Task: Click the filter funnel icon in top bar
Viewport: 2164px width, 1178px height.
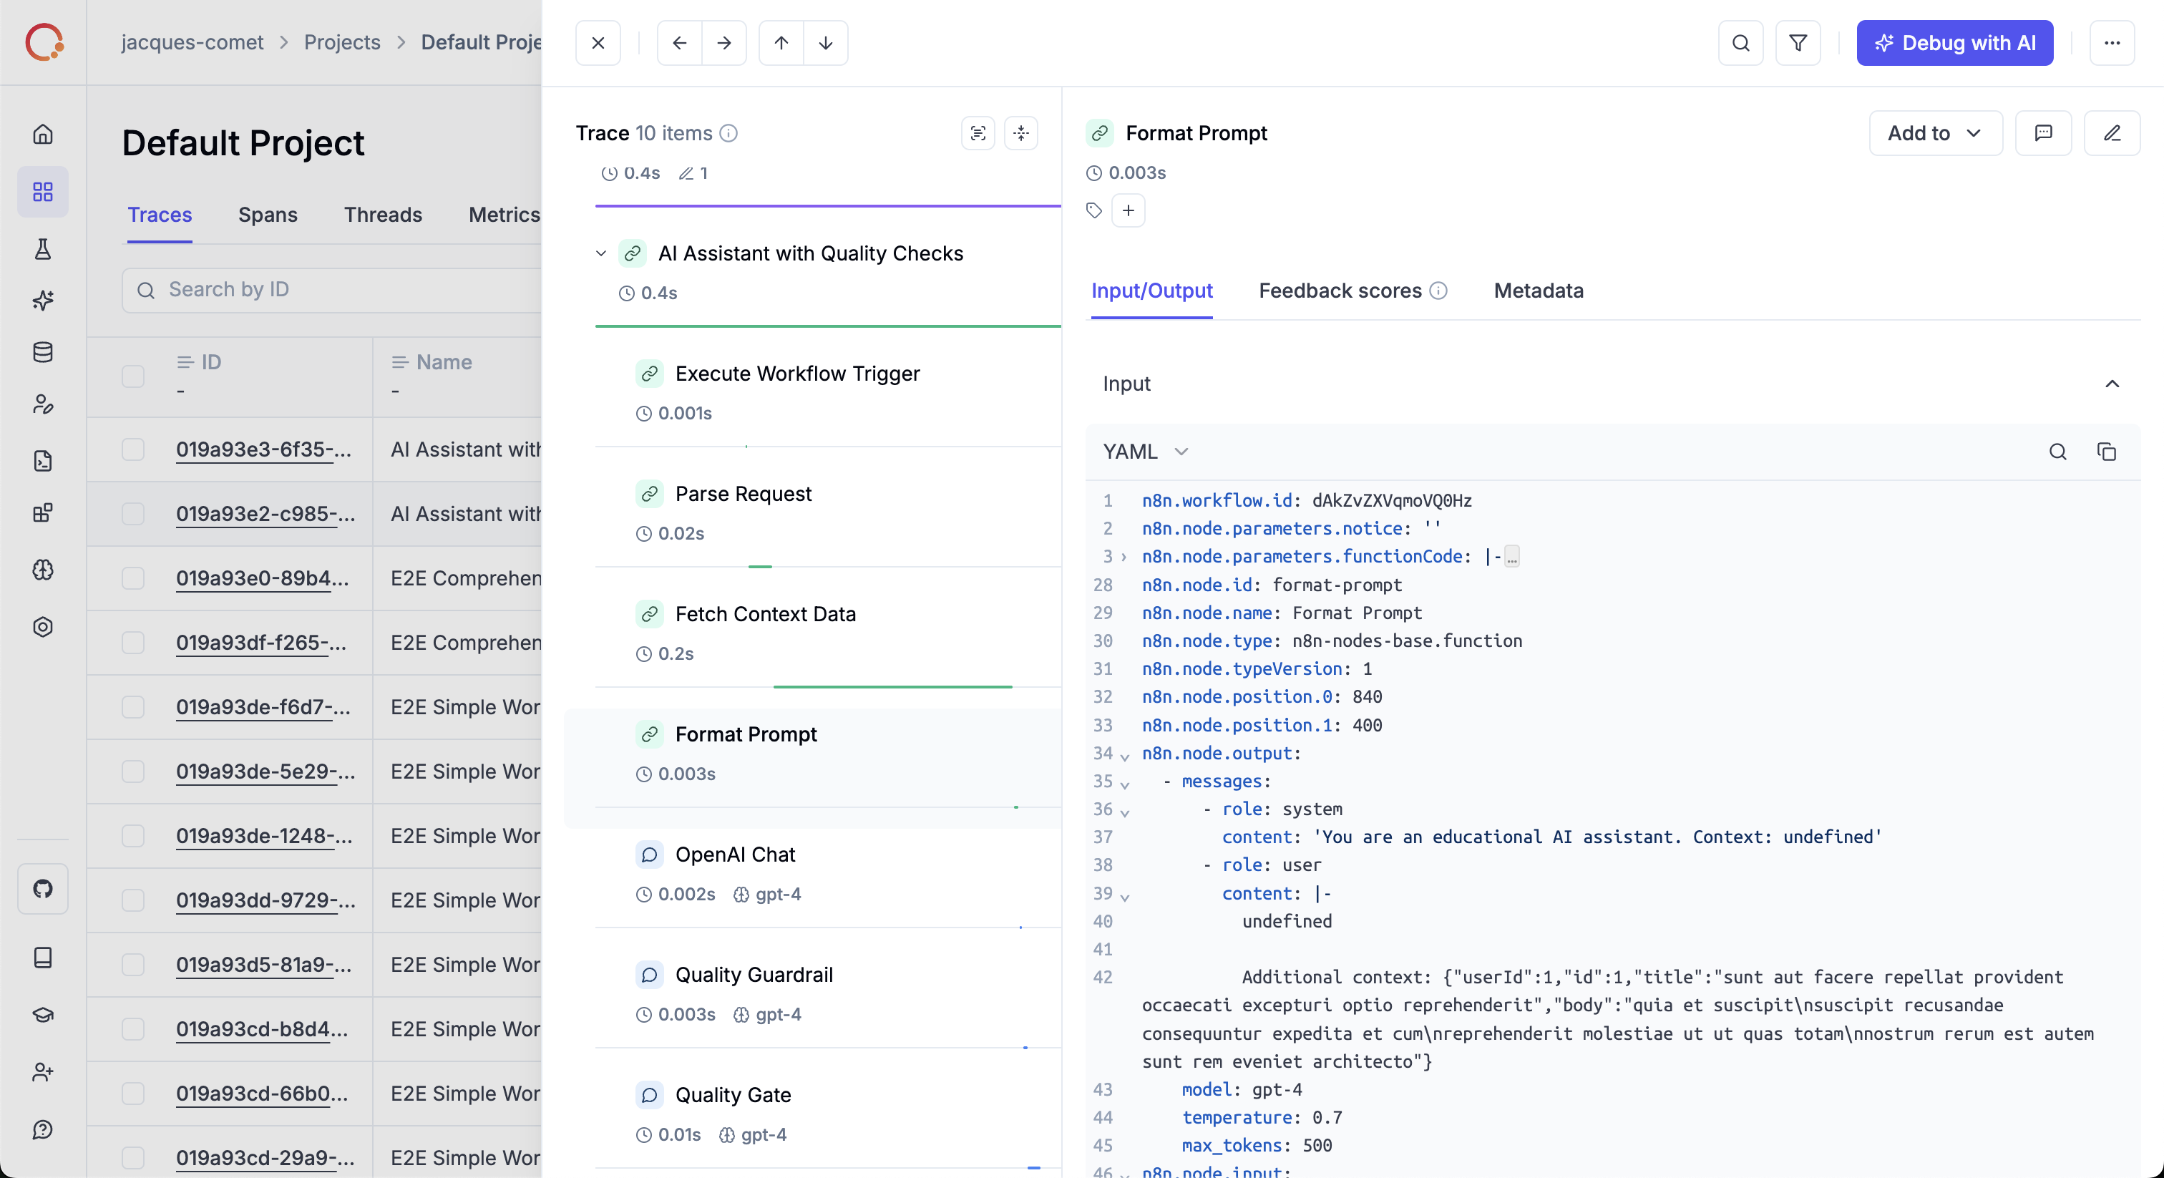Action: tap(1798, 43)
